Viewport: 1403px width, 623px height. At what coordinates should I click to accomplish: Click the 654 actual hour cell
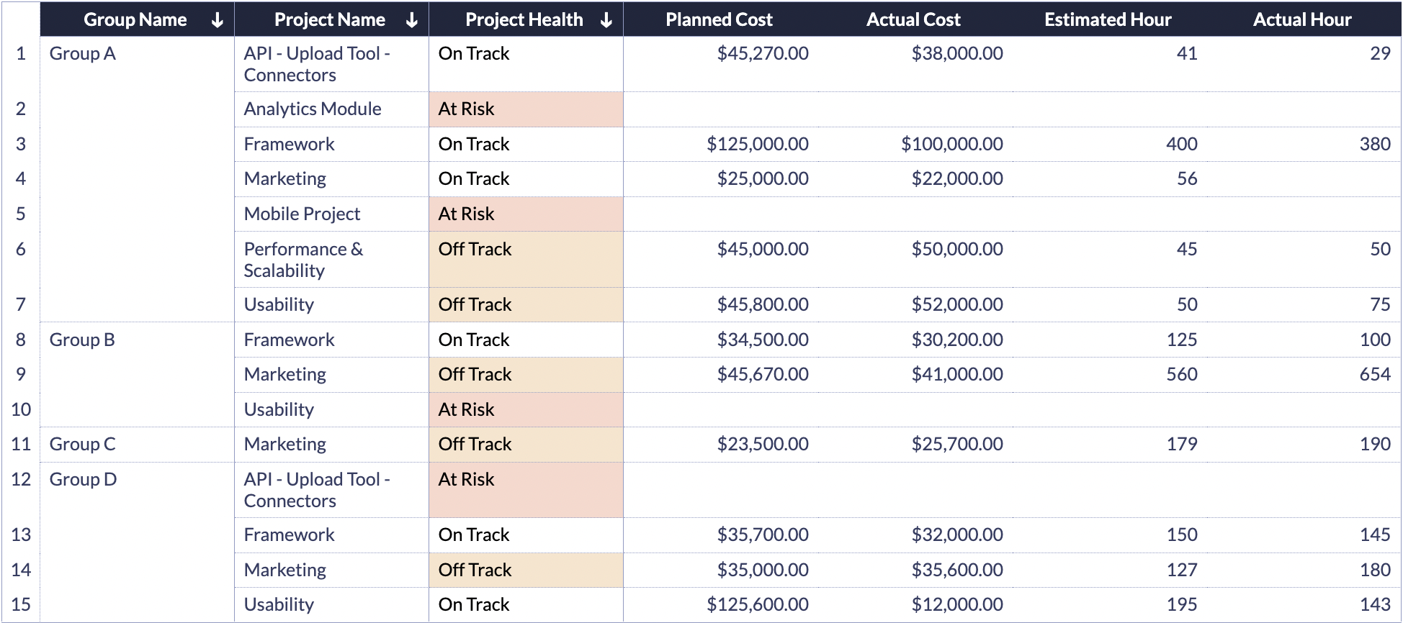[x=1374, y=374]
